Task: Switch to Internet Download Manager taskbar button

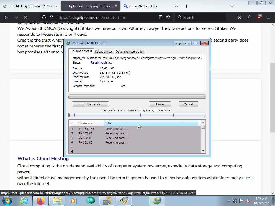Action: (157, 201)
